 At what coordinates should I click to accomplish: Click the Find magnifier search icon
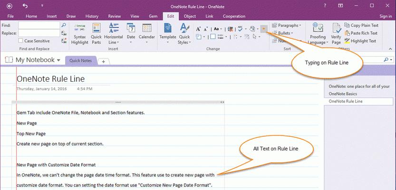point(64,25)
